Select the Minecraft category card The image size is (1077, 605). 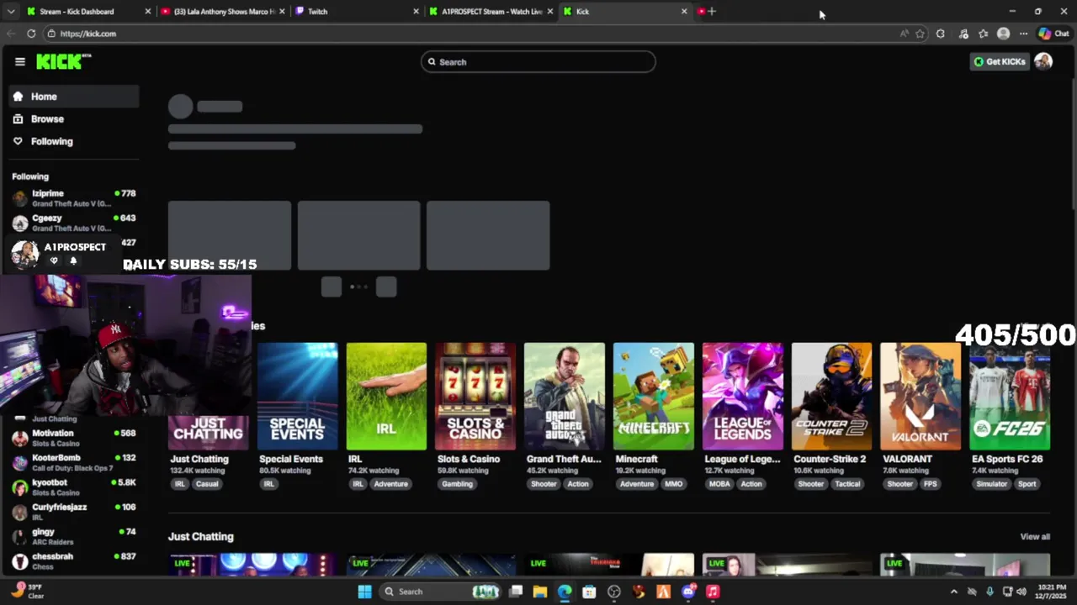(654, 397)
